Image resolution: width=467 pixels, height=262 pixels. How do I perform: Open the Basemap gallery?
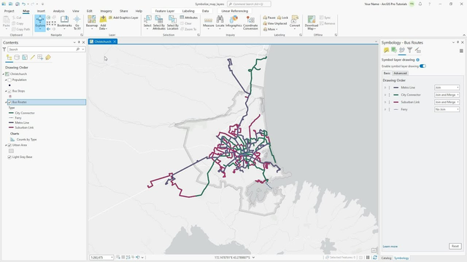pyautogui.click(x=92, y=23)
